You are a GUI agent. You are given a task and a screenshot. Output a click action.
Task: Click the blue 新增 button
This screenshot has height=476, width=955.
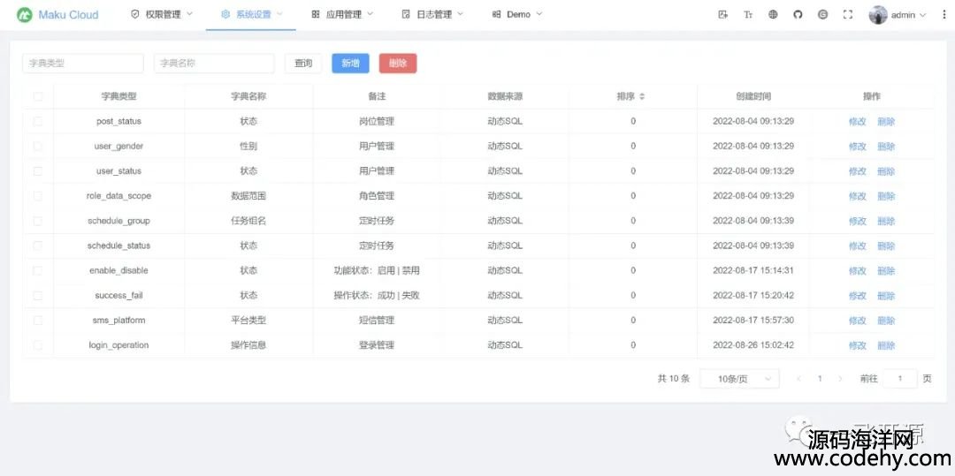350,64
